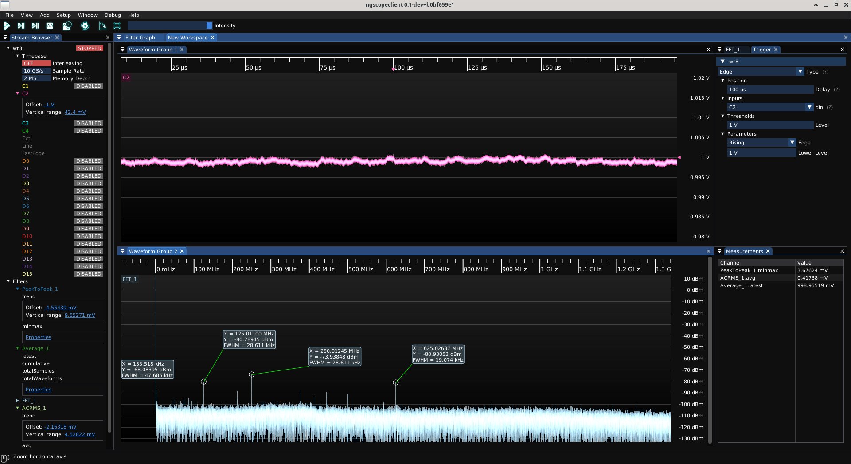
Task: Click the Intensity slider handle
Action: click(x=209, y=26)
